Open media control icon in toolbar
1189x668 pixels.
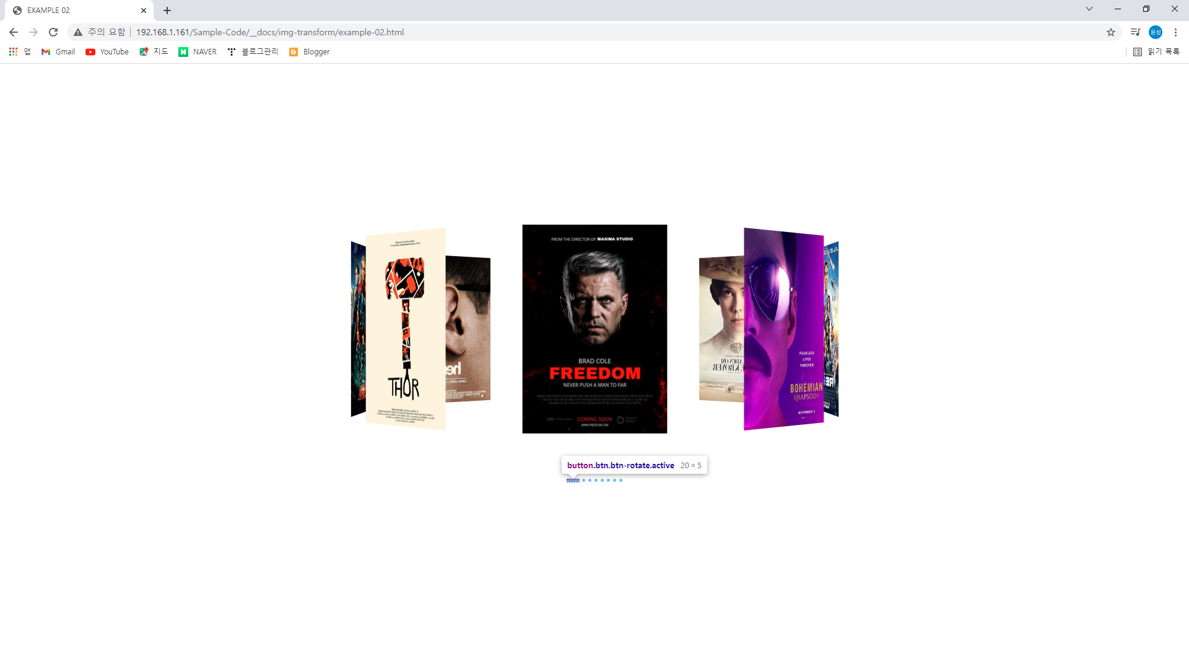(1135, 32)
